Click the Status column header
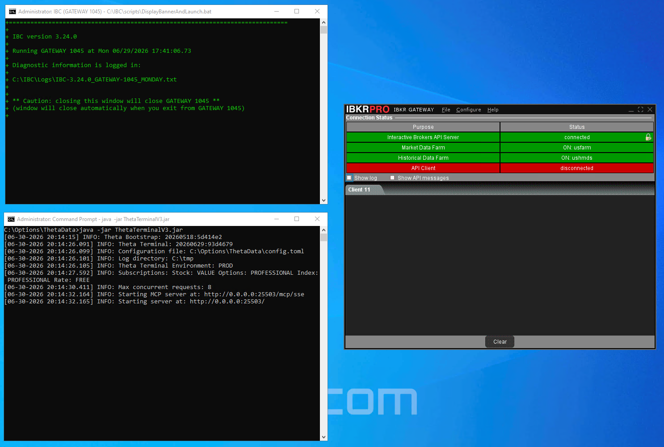 [577, 127]
